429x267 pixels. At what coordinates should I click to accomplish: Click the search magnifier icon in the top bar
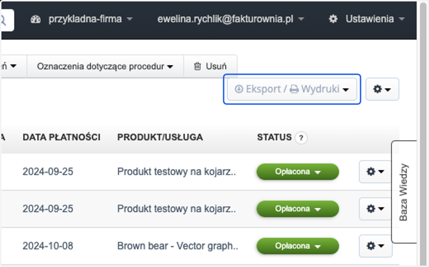(4, 20)
